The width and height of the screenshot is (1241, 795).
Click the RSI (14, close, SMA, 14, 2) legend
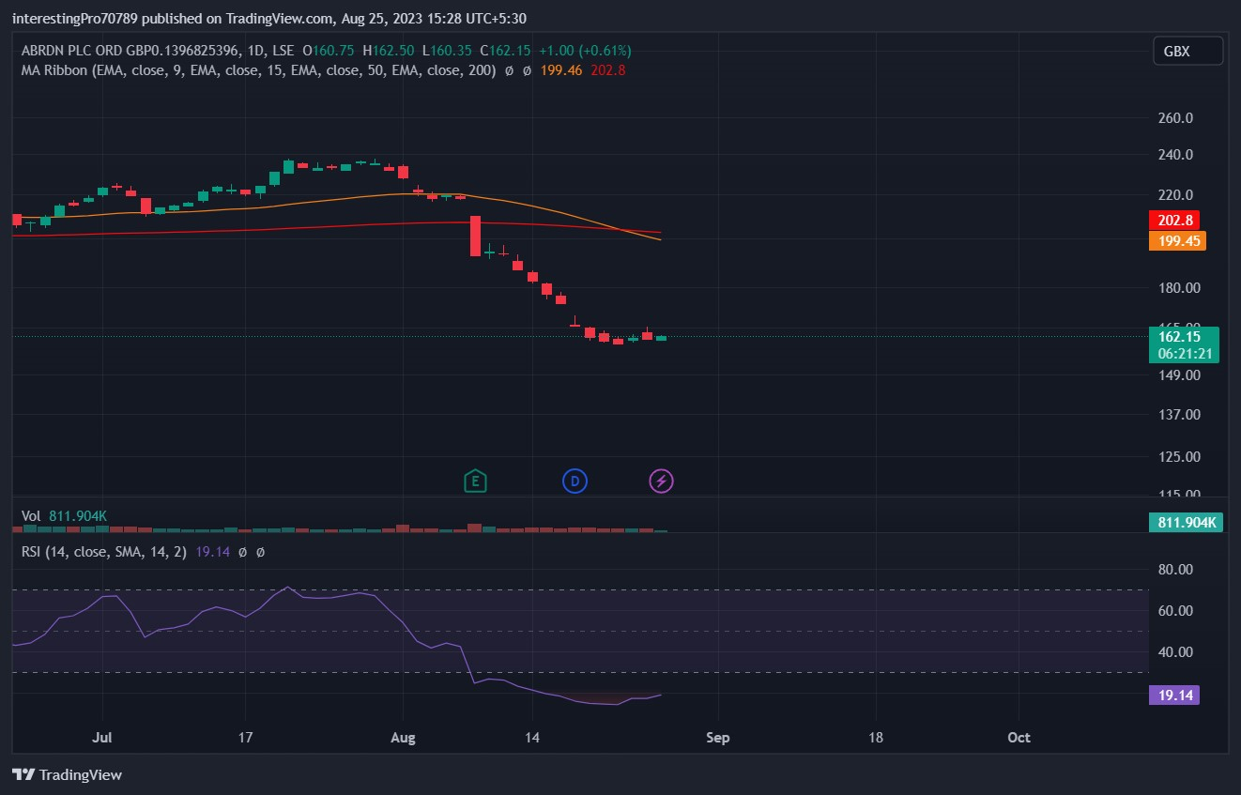[x=105, y=552]
